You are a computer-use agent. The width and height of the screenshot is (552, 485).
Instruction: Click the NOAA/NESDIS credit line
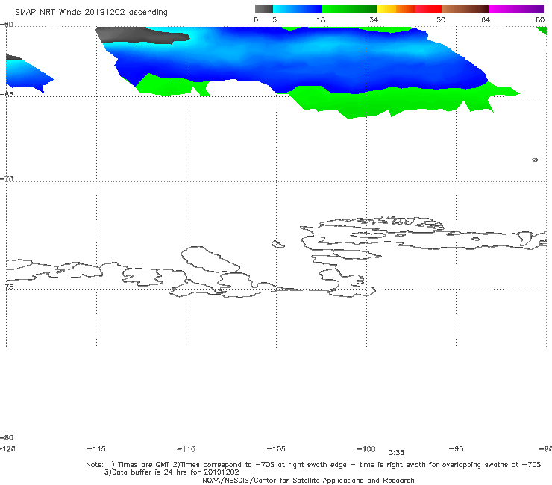pos(308,480)
